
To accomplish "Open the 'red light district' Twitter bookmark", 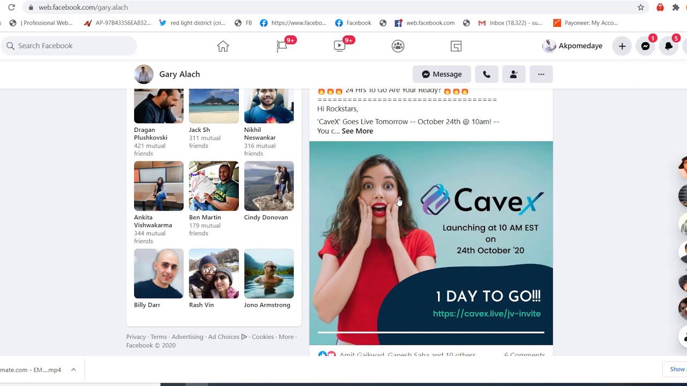I will (193, 23).
